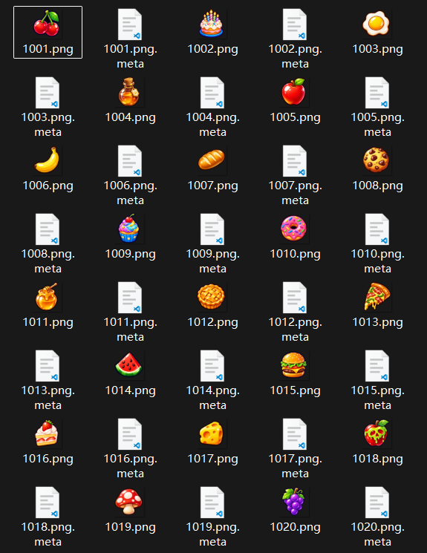The height and width of the screenshot is (553, 427).
Task: Select the 1007.png.meta file icon
Action: pyautogui.click(x=294, y=161)
